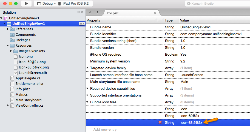Viewport: 250px width, 132px height.
Task: Select the Images.xcassets folder icon
Action: click(x=15, y=51)
